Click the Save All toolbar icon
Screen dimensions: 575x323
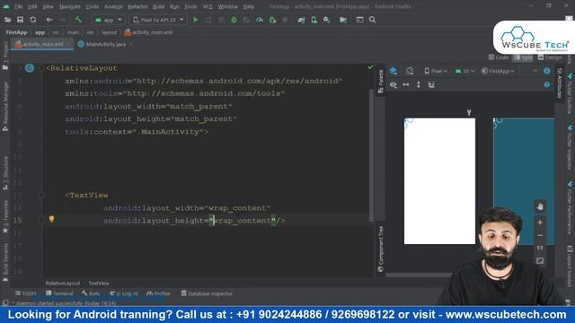[x=20, y=20]
